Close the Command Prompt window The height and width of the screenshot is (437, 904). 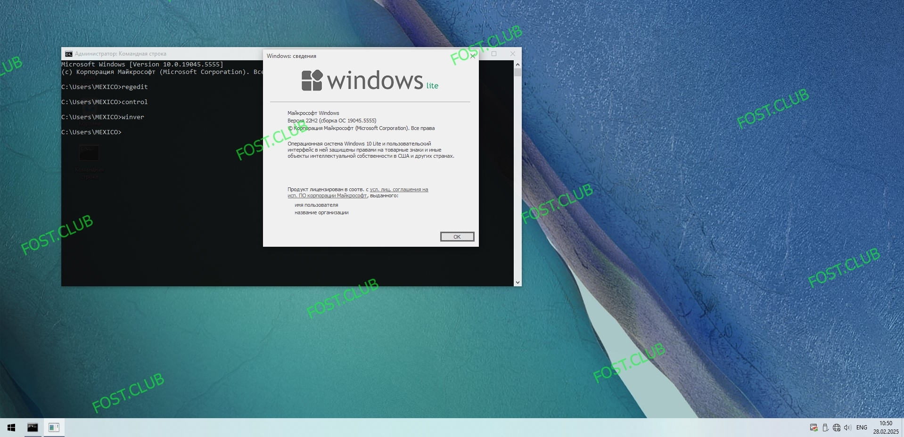tap(513, 54)
